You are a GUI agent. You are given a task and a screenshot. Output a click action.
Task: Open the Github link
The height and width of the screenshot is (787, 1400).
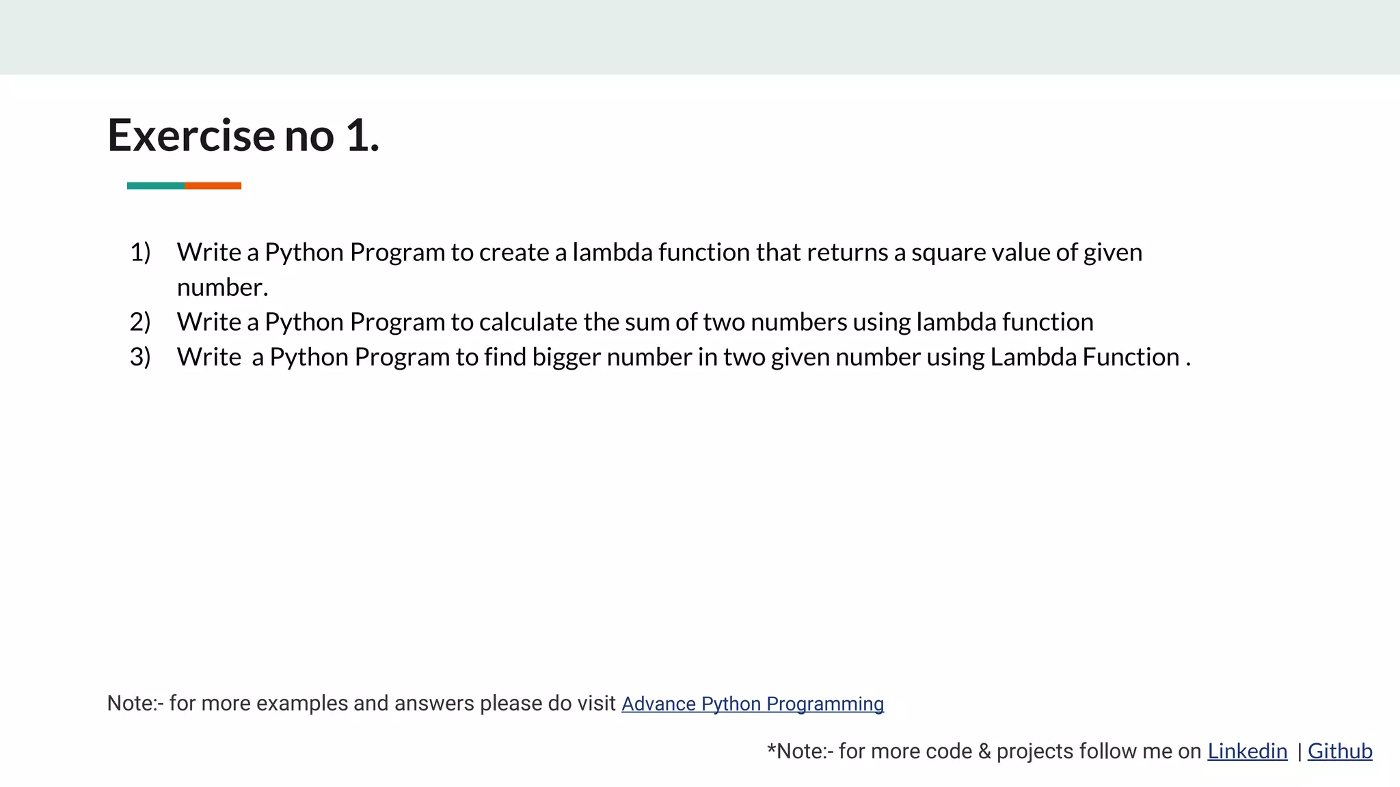1339,751
